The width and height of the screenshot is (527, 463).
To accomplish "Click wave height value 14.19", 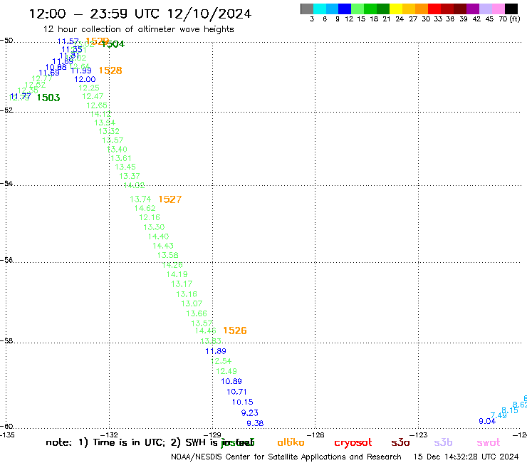I will tap(177, 274).
